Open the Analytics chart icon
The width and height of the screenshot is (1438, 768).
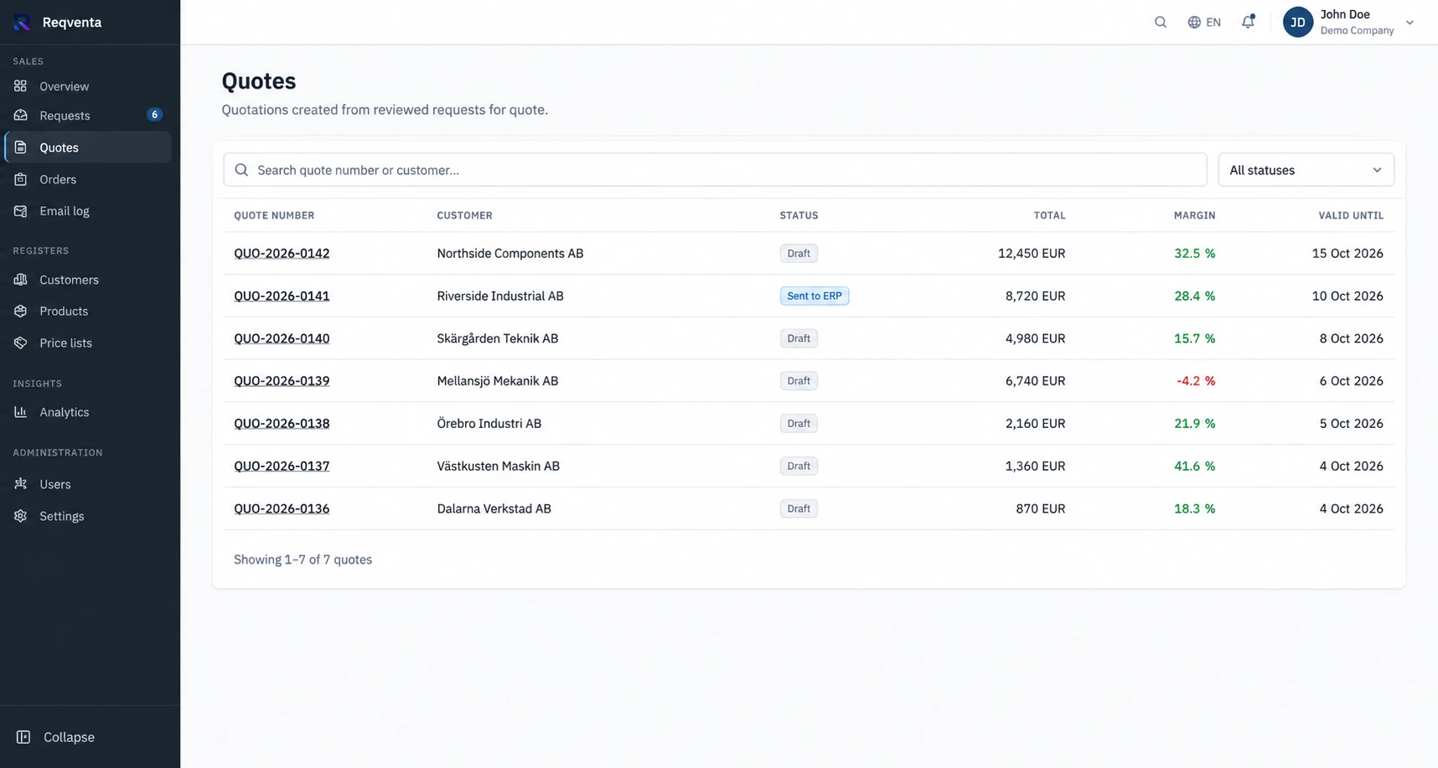pyautogui.click(x=21, y=412)
